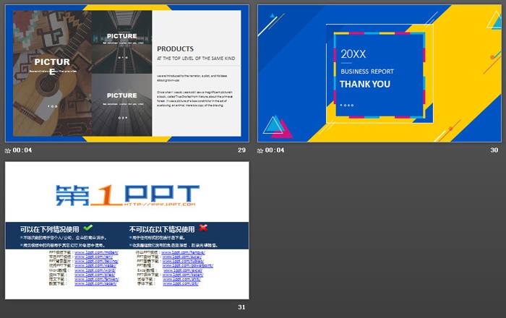Click the 00:04 timing under slide 29
The width and height of the screenshot is (506, 318).
click(x=23, y=150)
